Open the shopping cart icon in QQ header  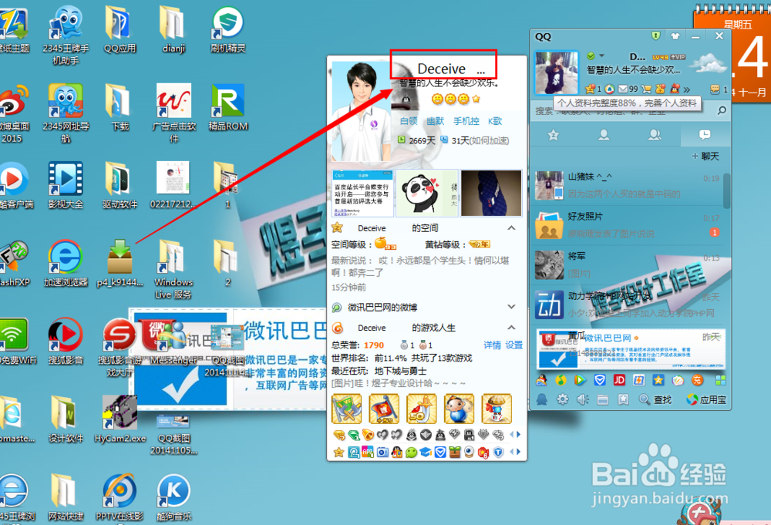click(646, 89)
